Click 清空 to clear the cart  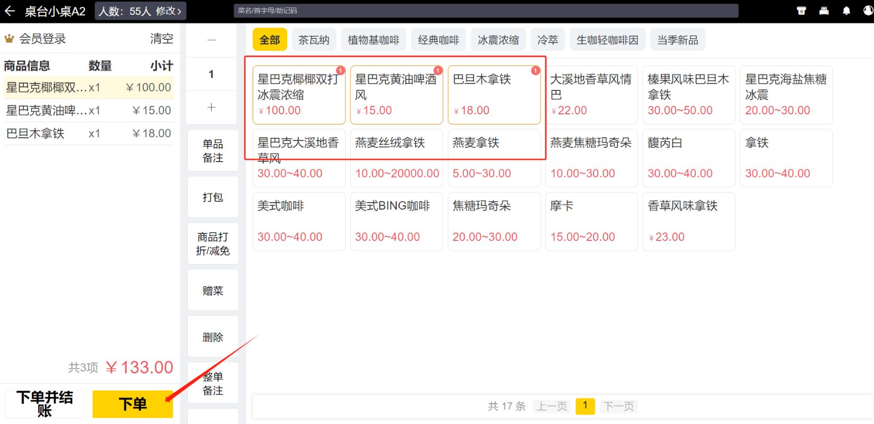click(x=162, y=38)
